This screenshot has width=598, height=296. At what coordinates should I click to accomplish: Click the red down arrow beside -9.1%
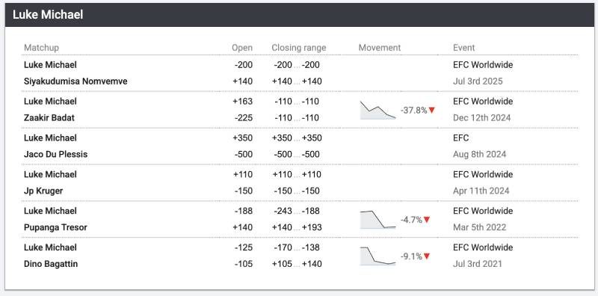(x=427, y=256)
